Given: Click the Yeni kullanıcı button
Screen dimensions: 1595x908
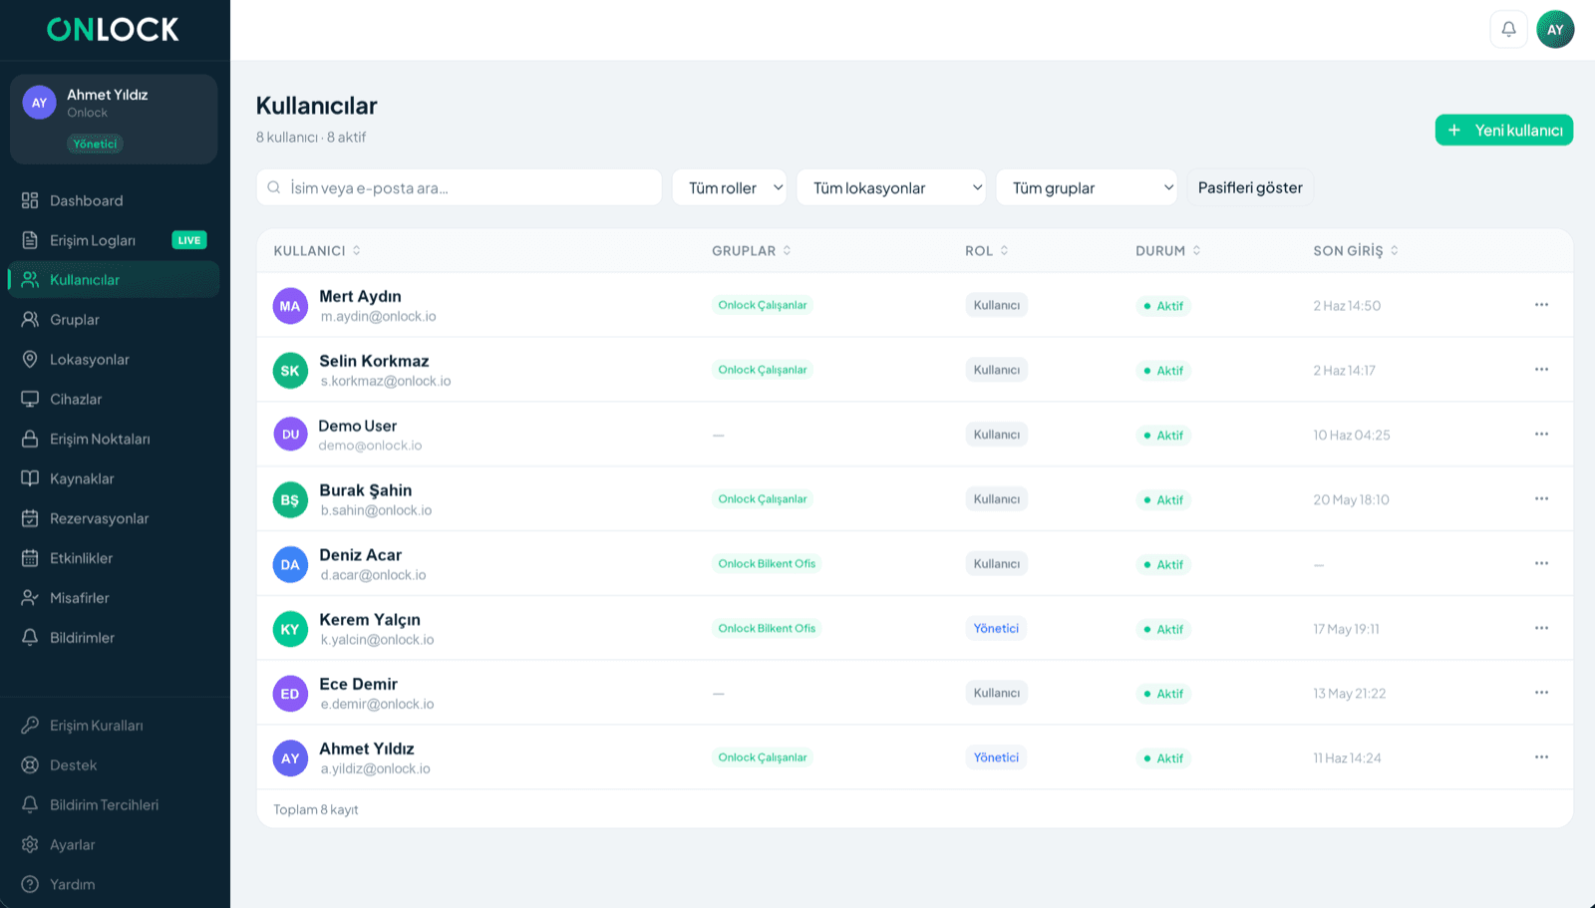Looking at the screenshot, I should click(x=1504, y=131).
